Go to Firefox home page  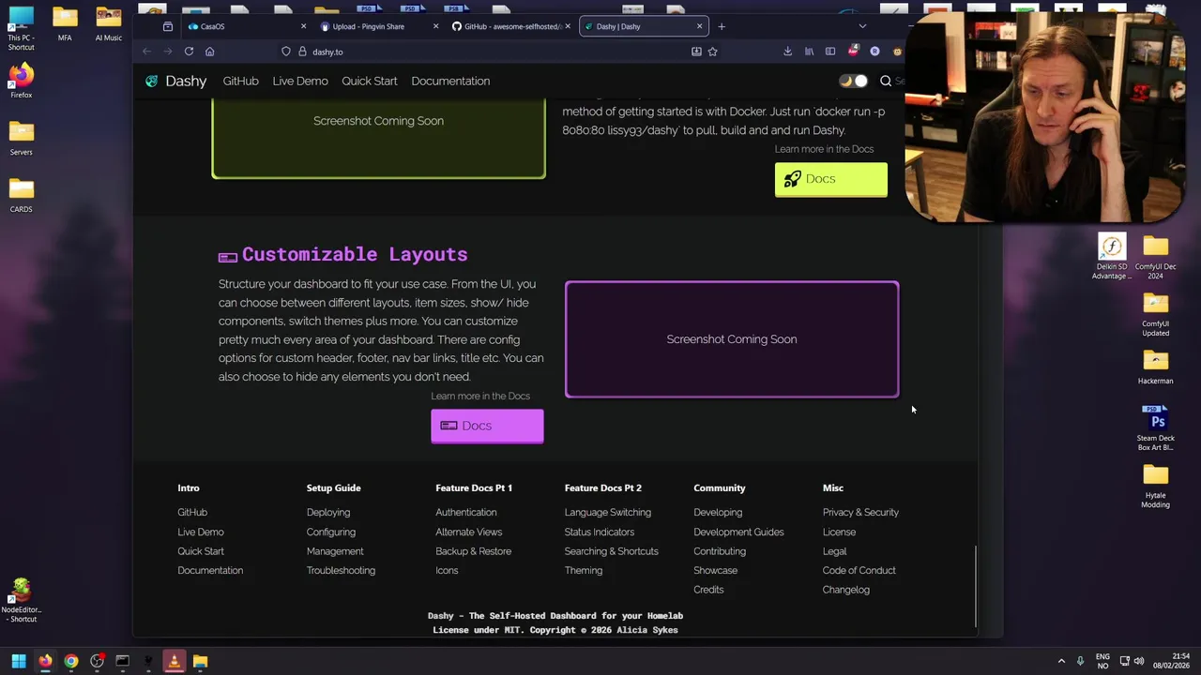pos(209,52)
